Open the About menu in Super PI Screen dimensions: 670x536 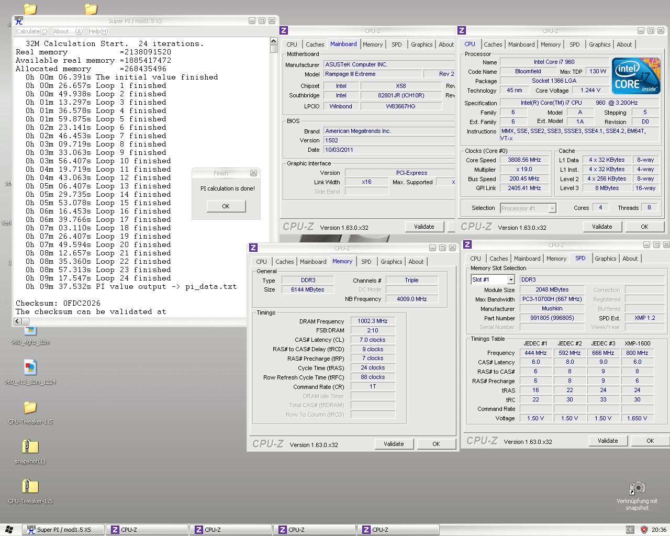68,31
